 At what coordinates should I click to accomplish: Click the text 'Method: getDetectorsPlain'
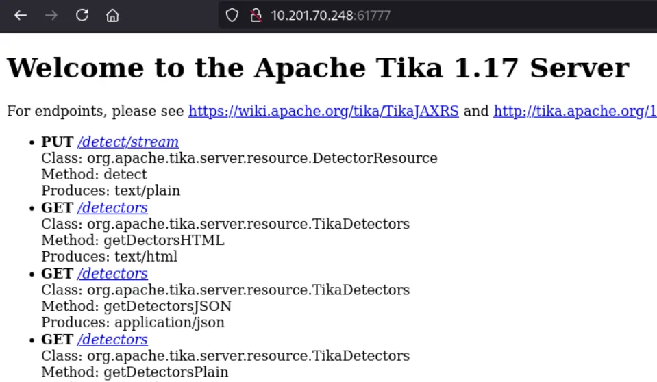[x=134, y=372]
